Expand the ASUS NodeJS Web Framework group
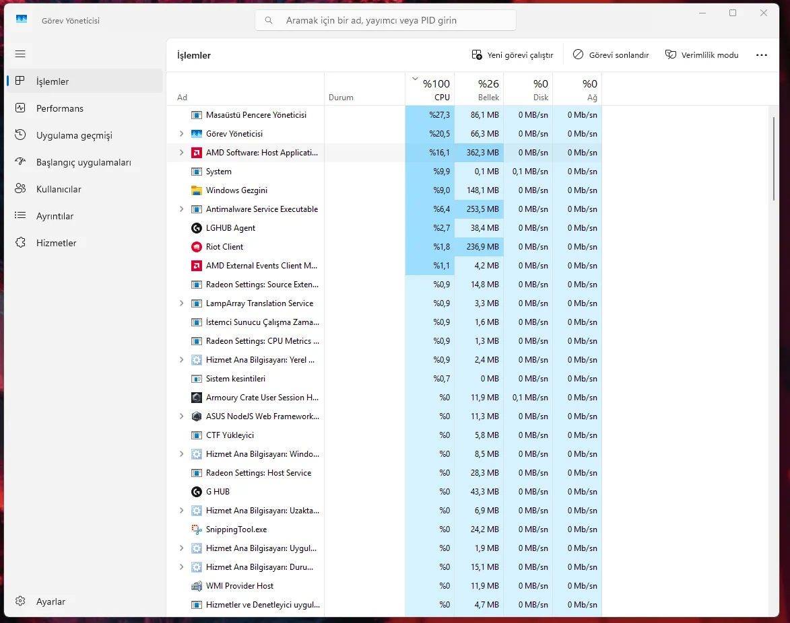Screen dimensions: 790x623 181,416
